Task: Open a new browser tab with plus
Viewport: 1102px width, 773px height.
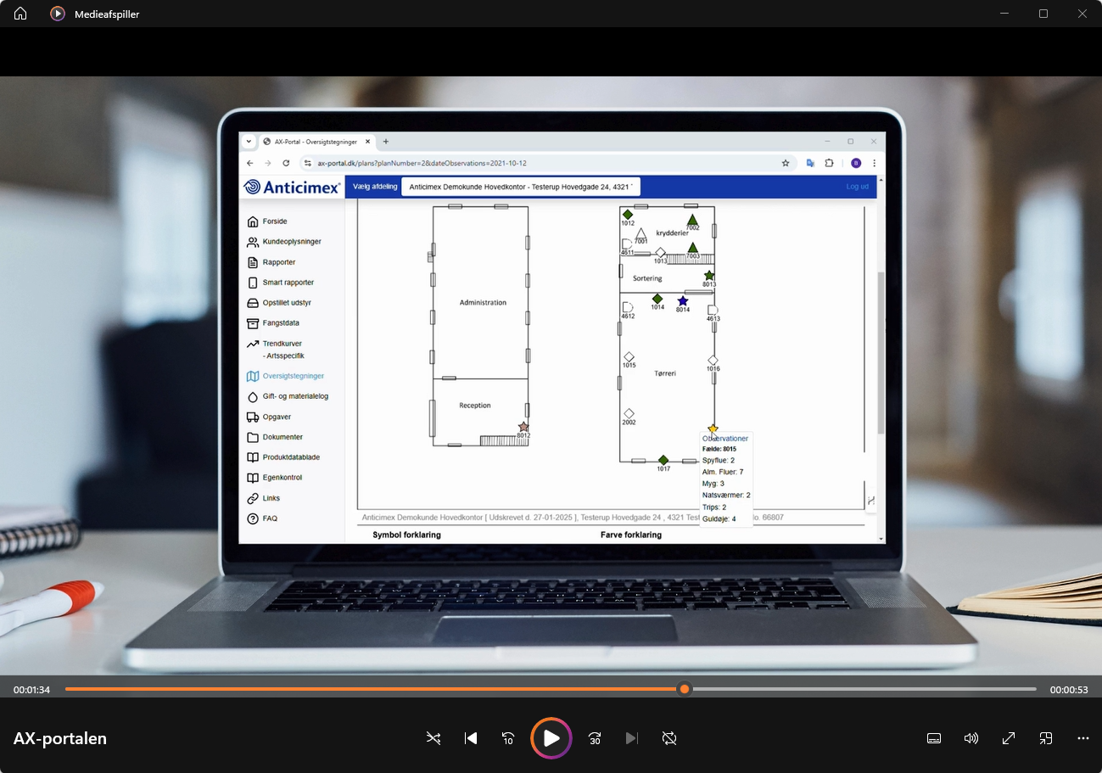Action: [x=386, y=142]
